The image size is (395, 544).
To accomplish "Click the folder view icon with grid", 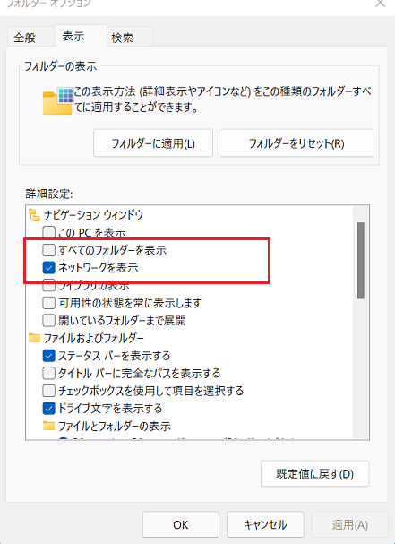I will (57, 100).
